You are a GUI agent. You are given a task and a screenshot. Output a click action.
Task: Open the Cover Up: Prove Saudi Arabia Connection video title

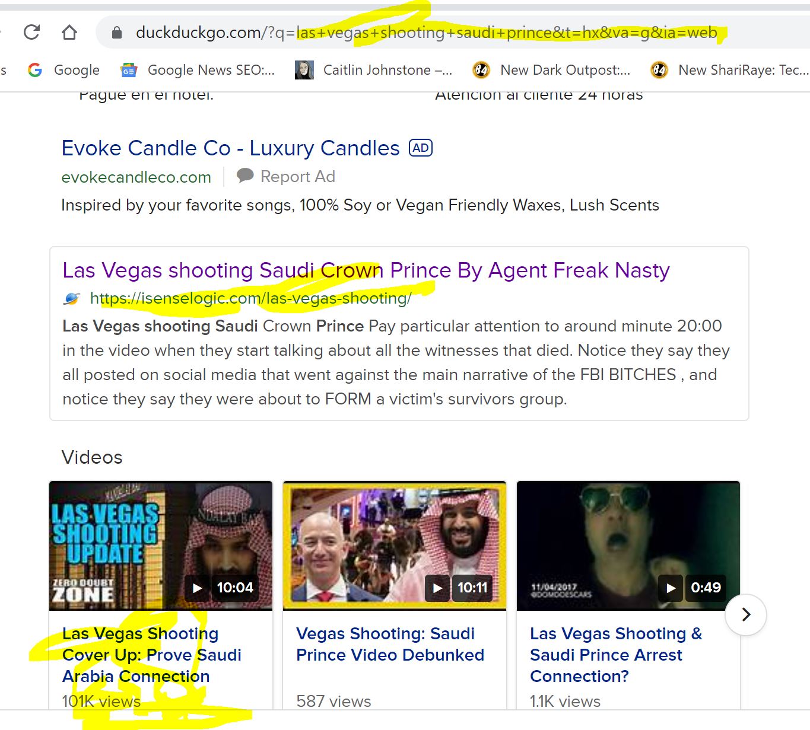point(152,655)
